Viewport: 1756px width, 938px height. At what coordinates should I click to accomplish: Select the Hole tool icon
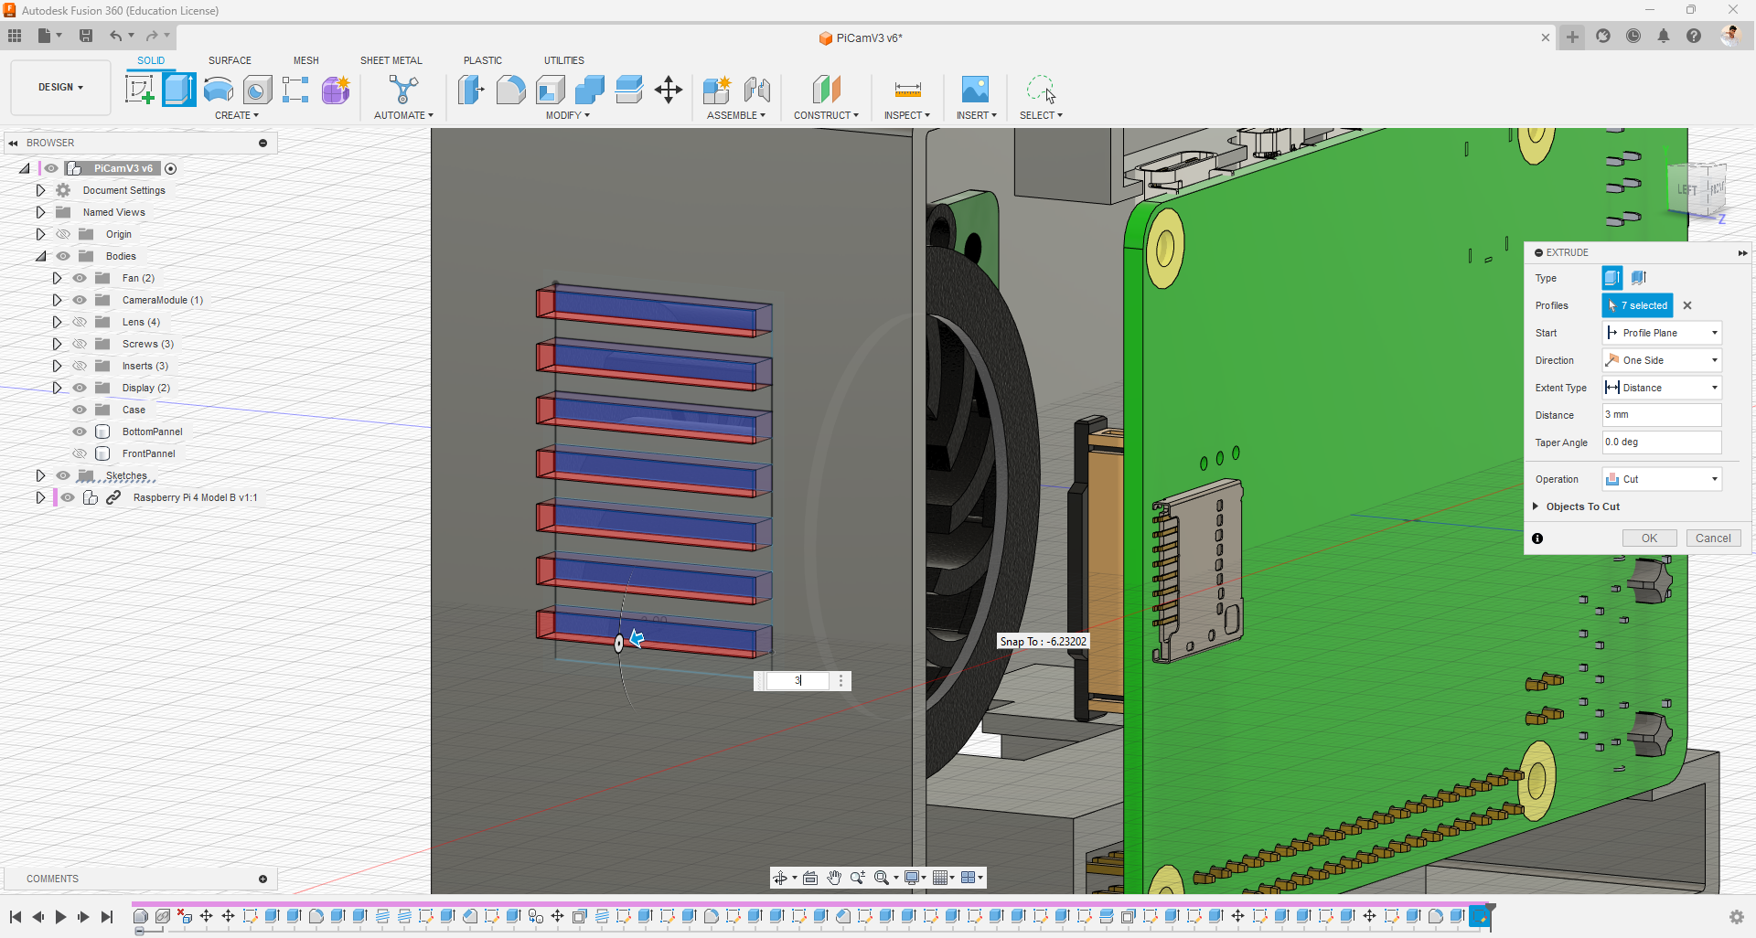click(x=258, y=90)
